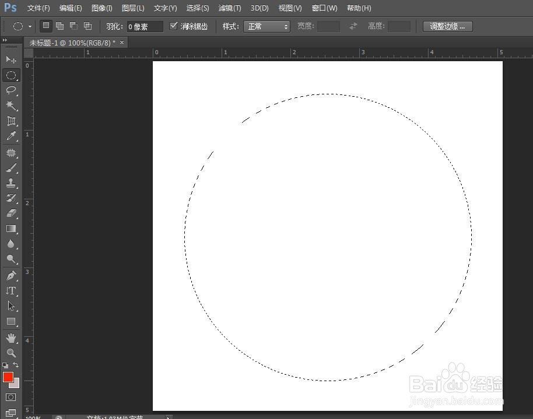The image size is (533, 419).
Task: Select the Blur tool
Action: coord(11,244)
